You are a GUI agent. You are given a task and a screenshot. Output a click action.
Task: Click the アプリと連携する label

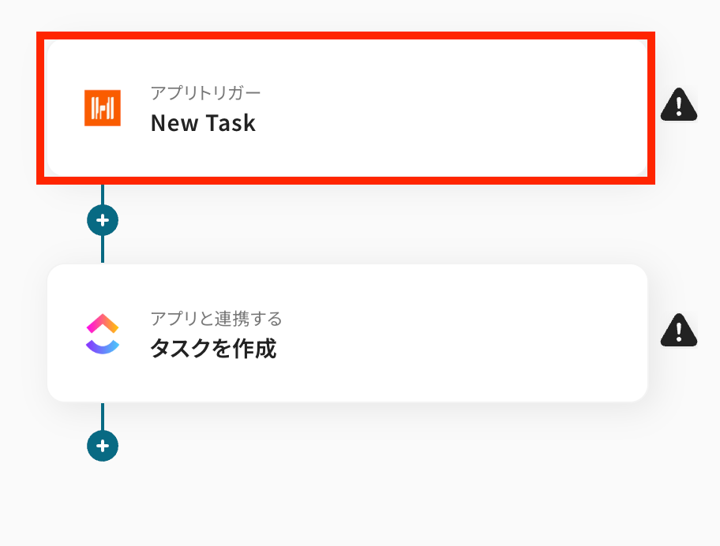pyautogui.click(x=216, y=319)
